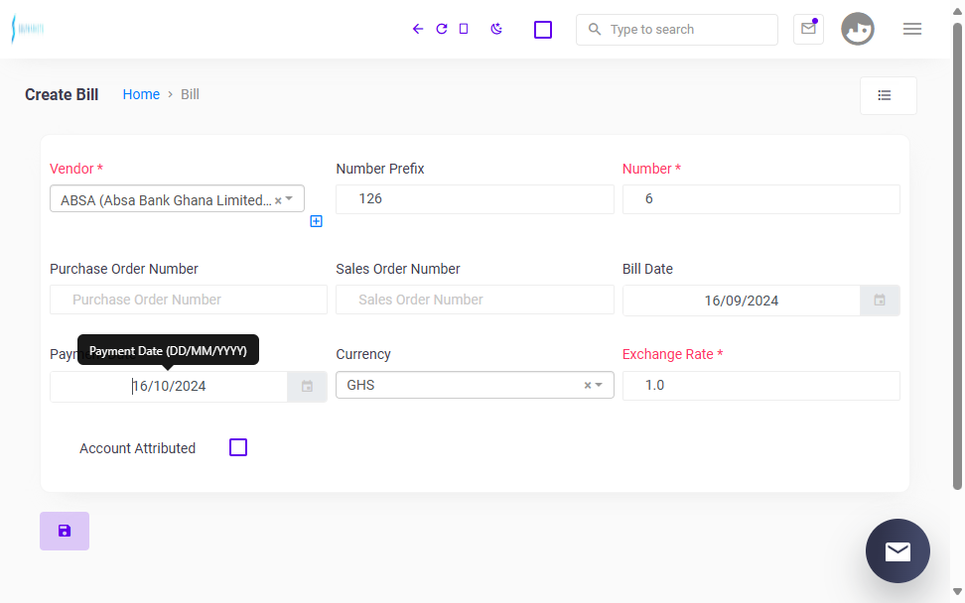This screenshot has width=965, height=603.
Task: Go to the Home breadcrumb link
Action: [x=141, y=94]
